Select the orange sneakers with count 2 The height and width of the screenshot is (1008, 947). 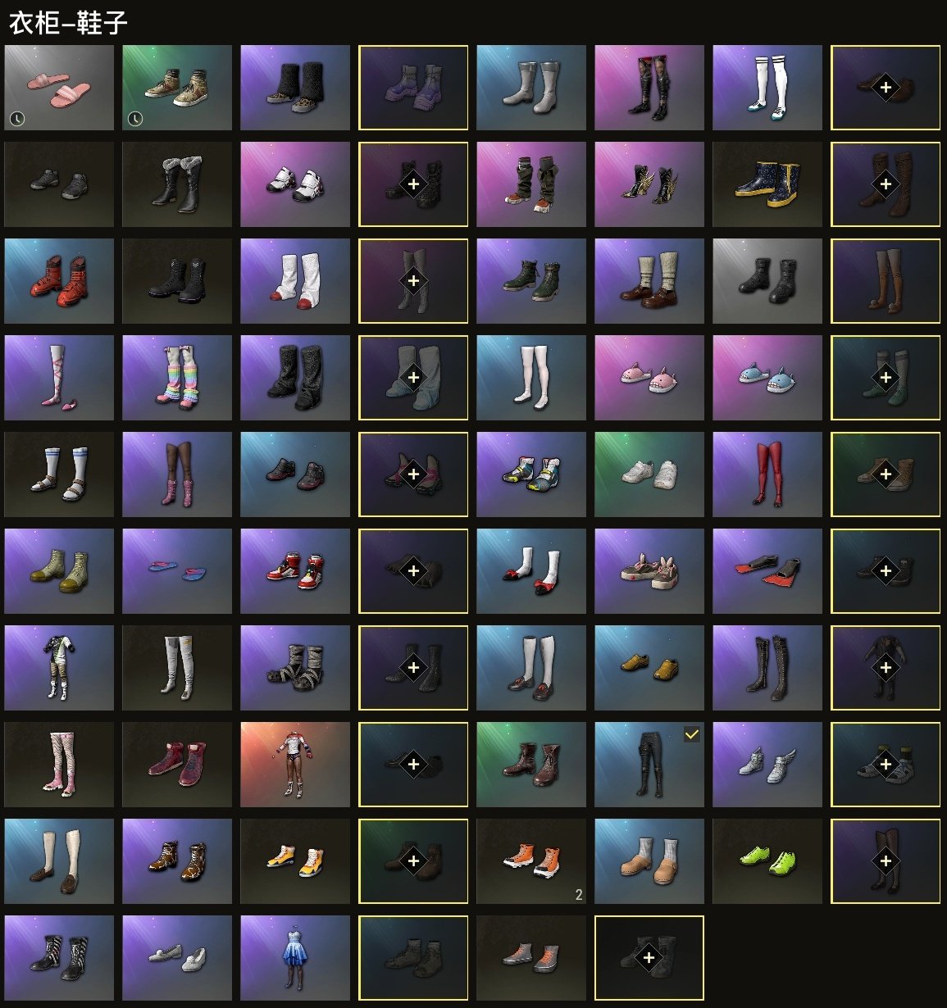tap(531, 861)
